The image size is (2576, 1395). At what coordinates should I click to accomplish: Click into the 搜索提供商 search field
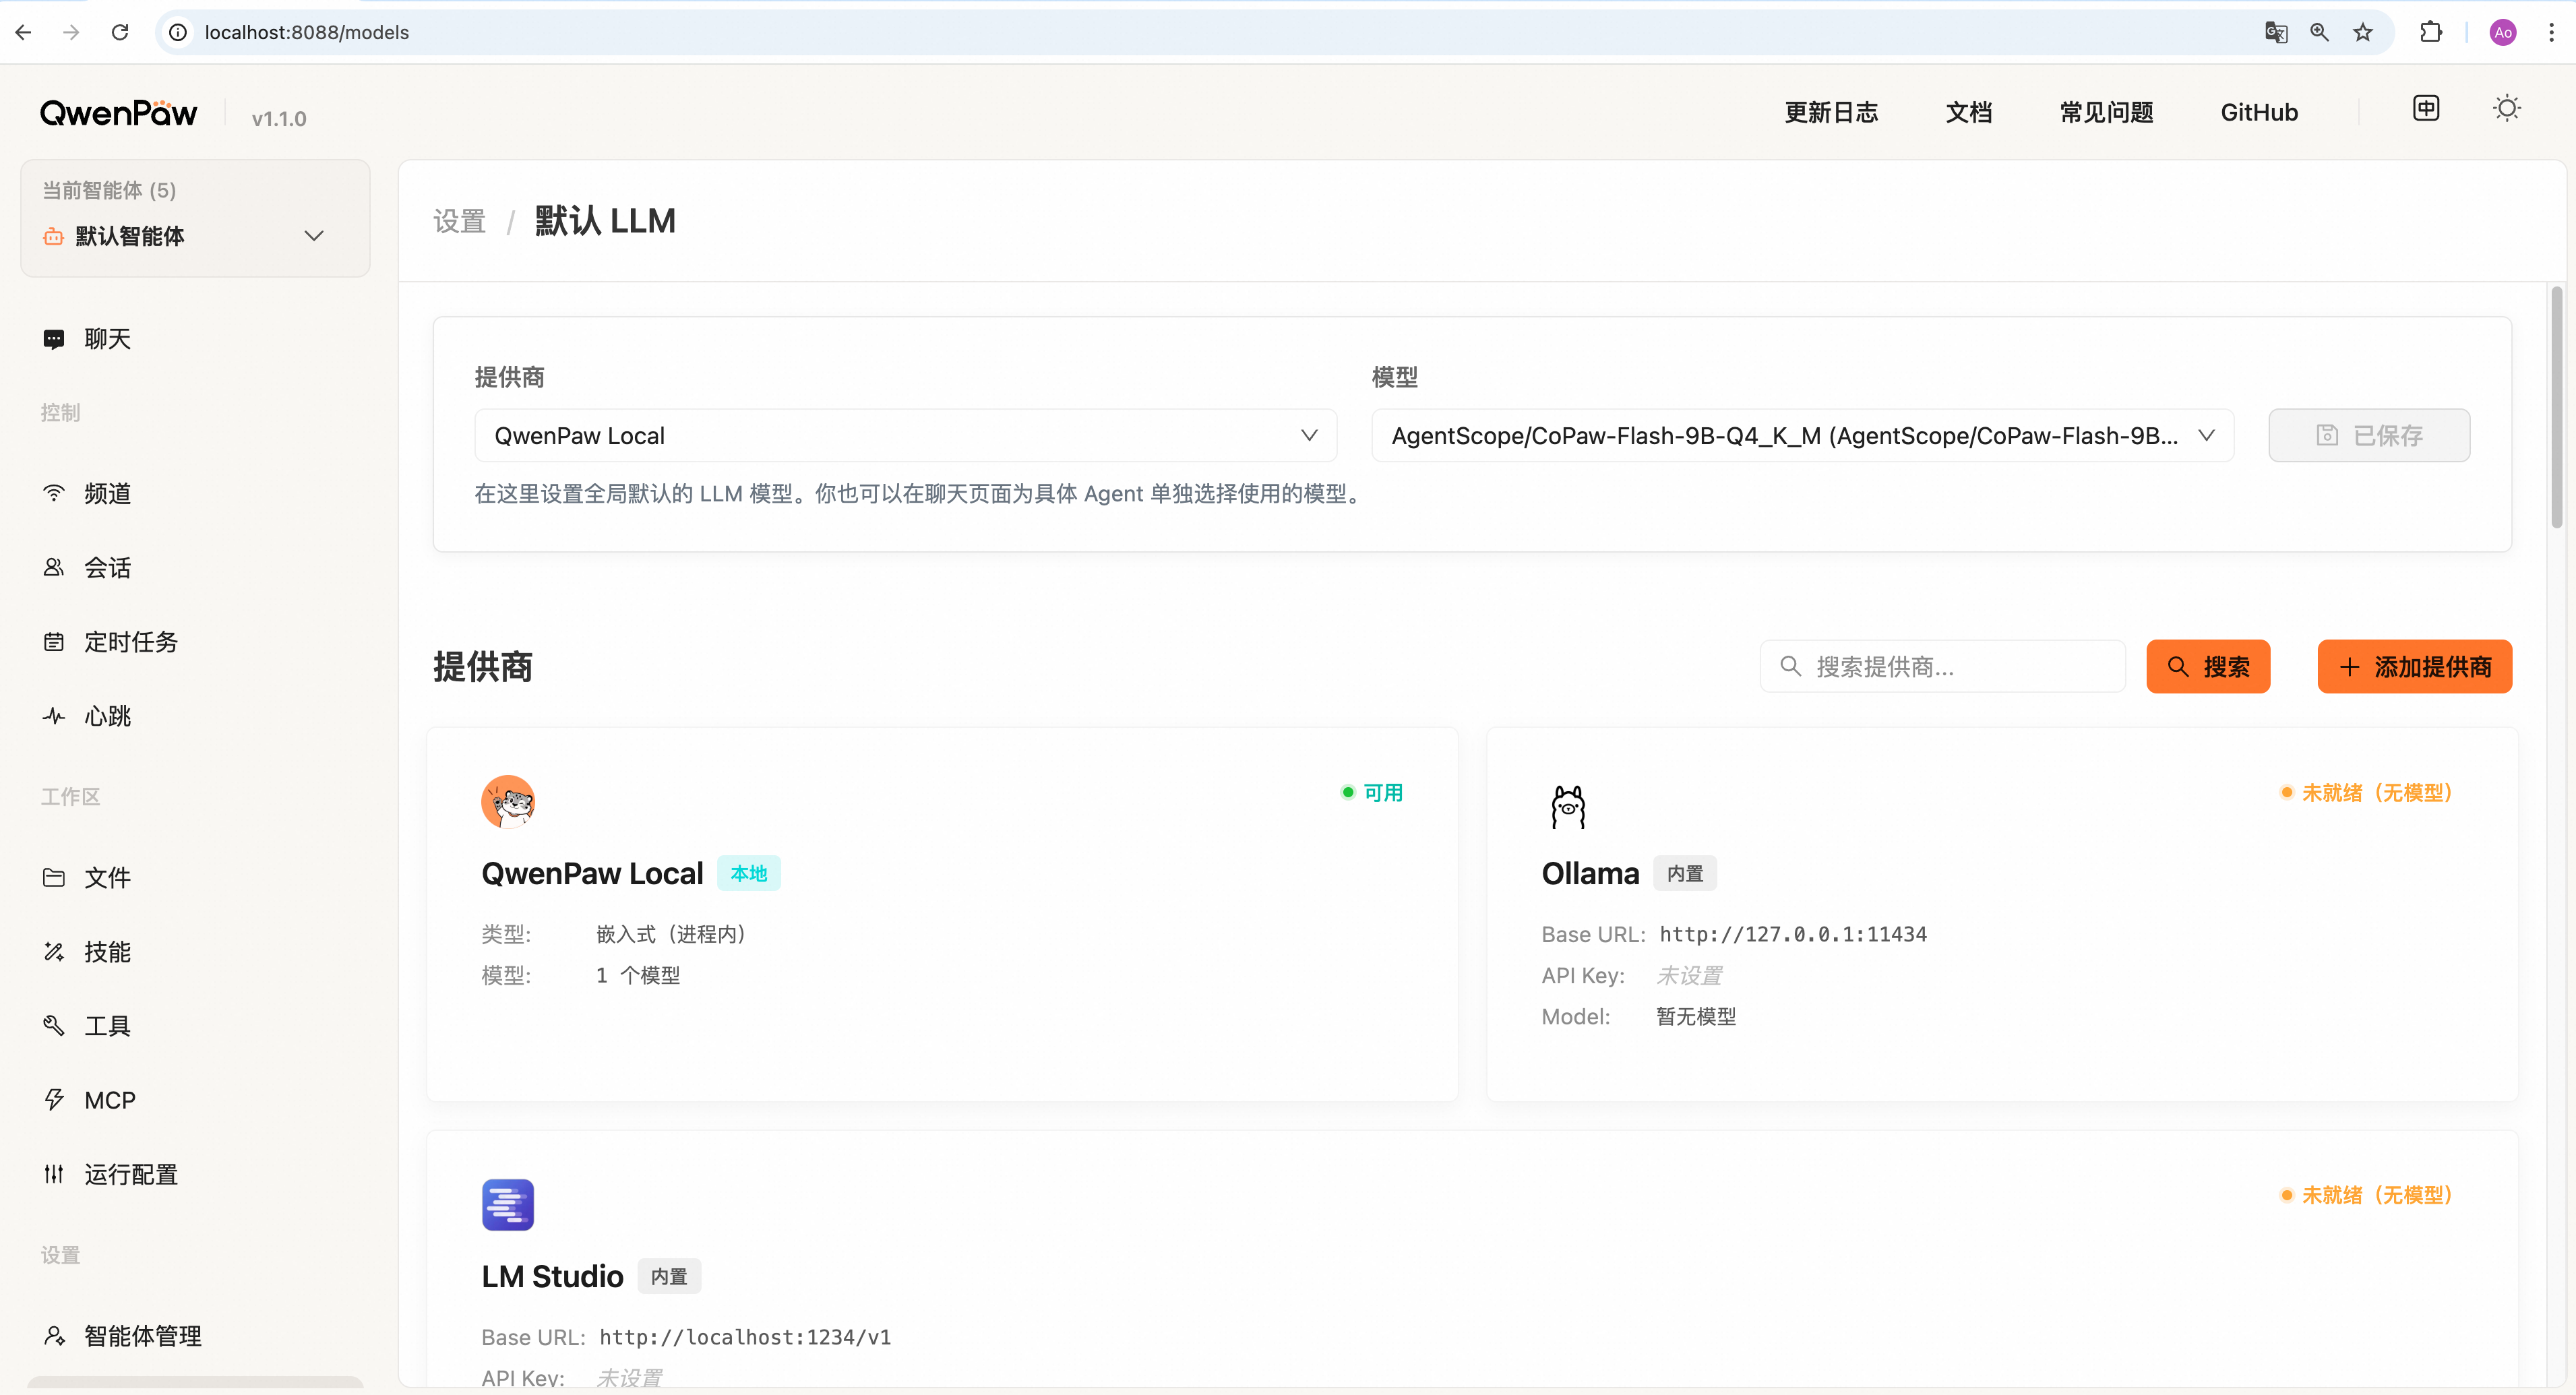click(x=1942, y=666)
